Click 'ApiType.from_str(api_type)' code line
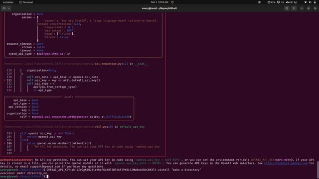 [55, 87]
